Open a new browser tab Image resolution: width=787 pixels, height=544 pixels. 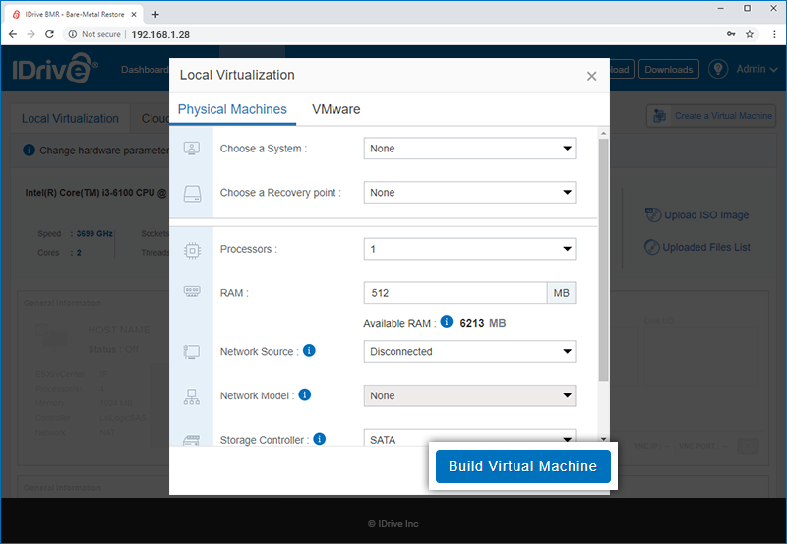click(155, 14)
